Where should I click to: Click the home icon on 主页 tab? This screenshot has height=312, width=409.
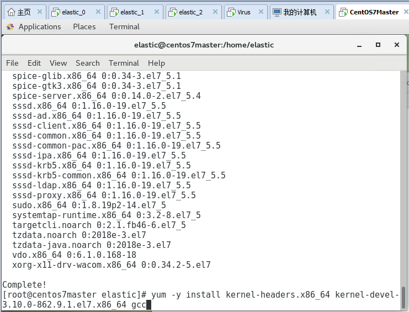coord(11,12)
